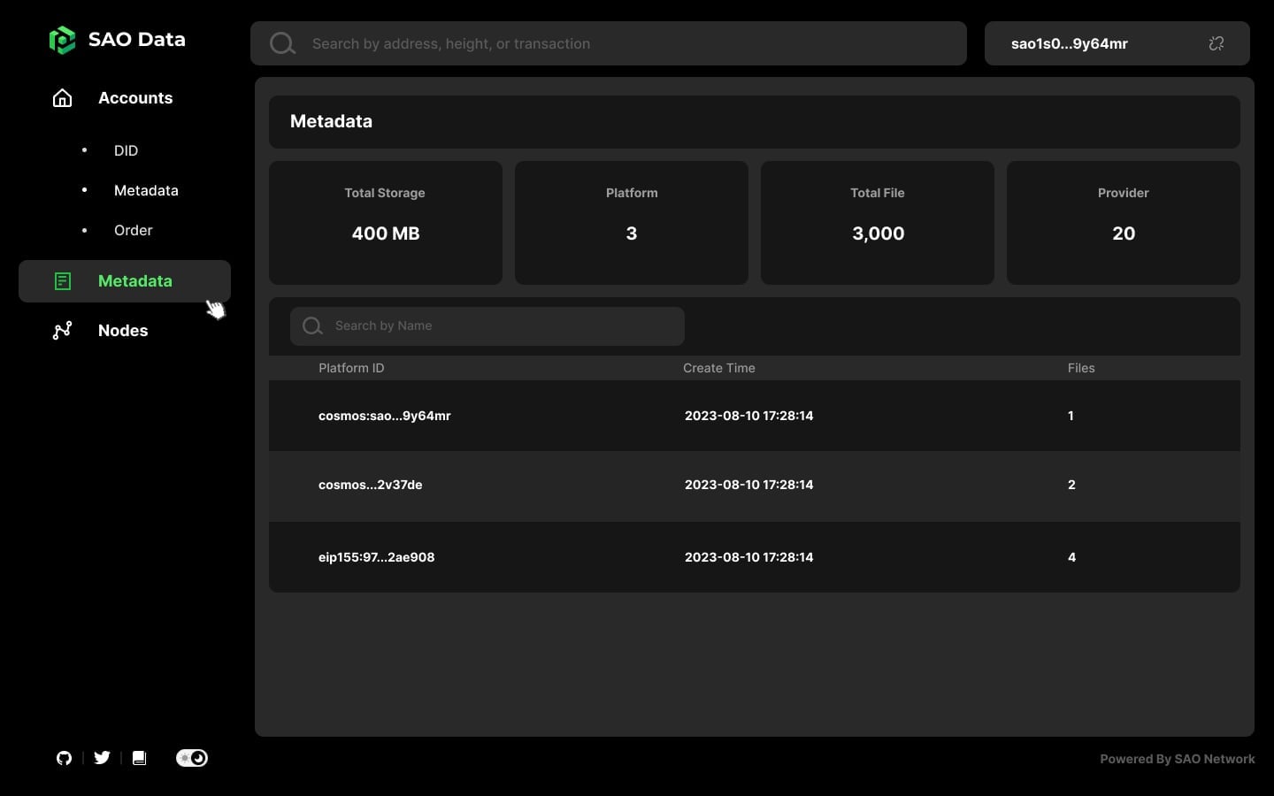This screenshot has width=1274, height=796.
Task: Click the Platform ID column header
Action: click(351, 368)
